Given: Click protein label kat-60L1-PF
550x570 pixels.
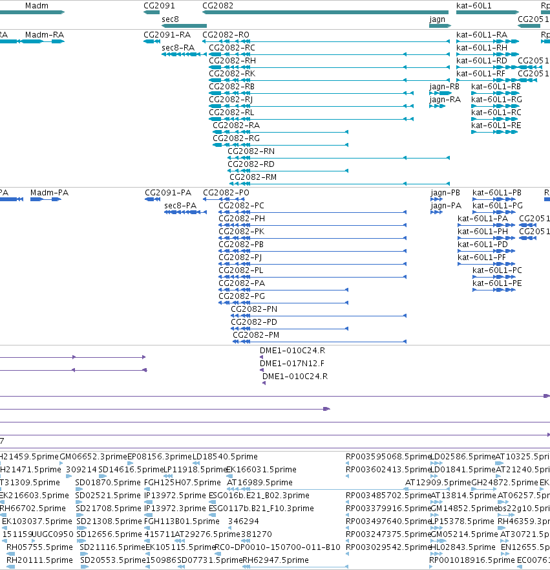Looking at the screenshot, I should 482,258.
